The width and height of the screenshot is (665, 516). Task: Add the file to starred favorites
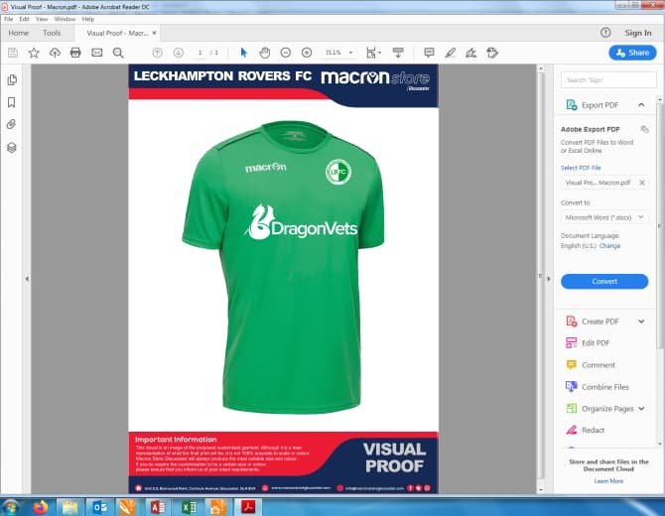tap(34, 53)
